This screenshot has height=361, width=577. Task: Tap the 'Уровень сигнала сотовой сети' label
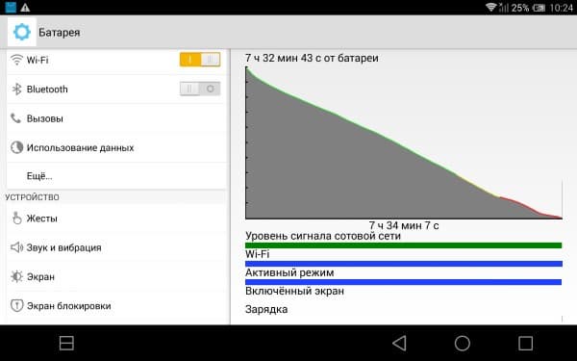[x=323, y=236]
